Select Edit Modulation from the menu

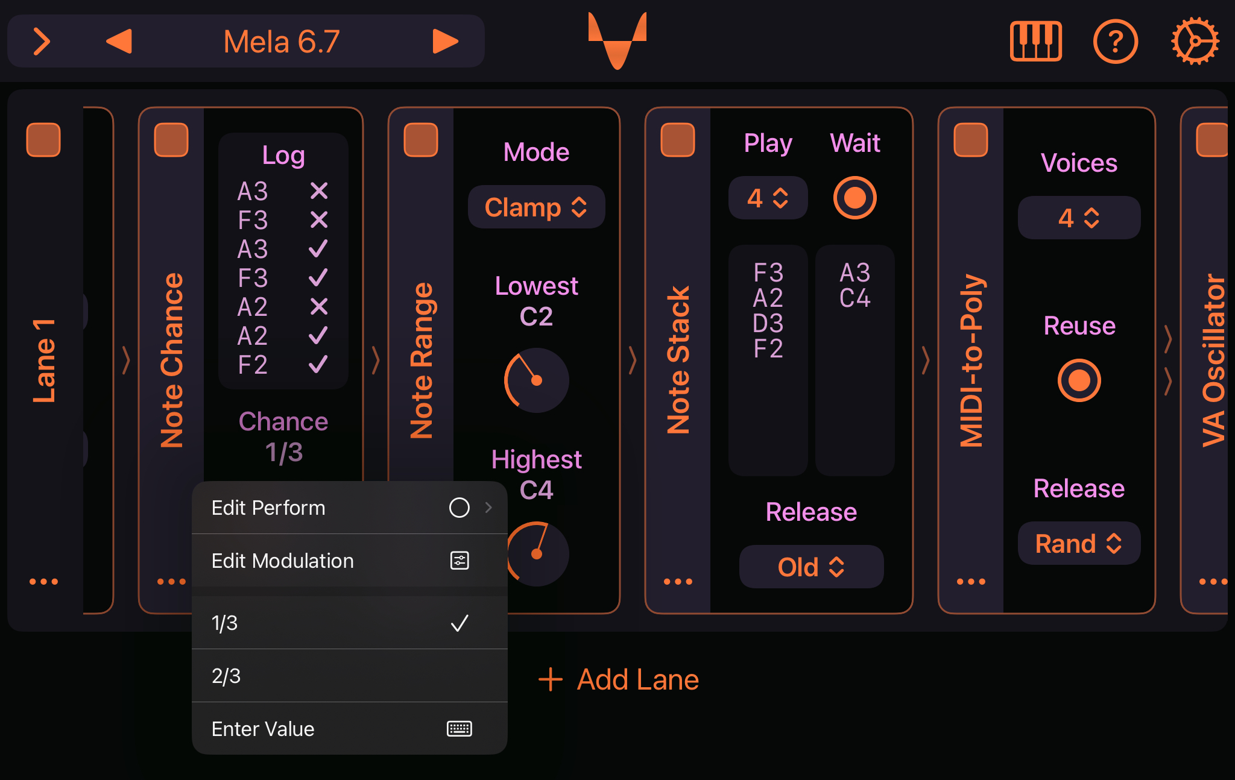pyautogui.click(x=349, y=561)
